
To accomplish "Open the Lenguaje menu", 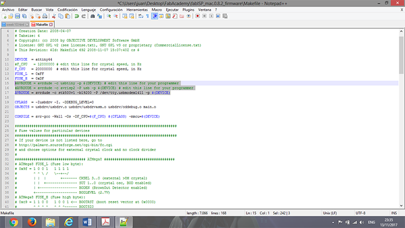I will click(x=89, y=10).
